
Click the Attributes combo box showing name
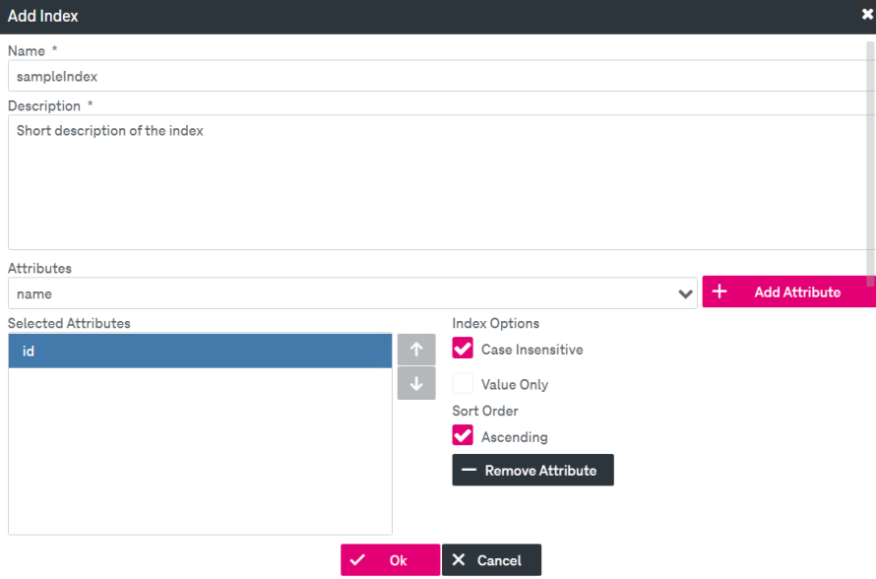click(x=352, y=292)
